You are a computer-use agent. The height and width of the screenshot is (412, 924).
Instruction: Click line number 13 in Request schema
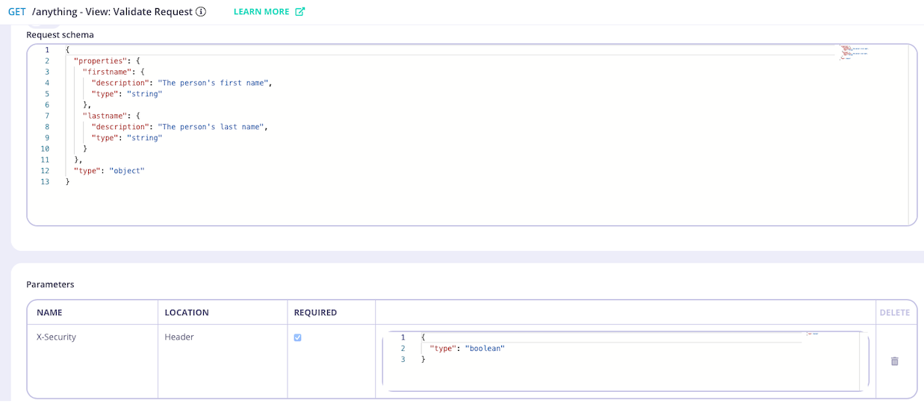[x=45, y=182]
